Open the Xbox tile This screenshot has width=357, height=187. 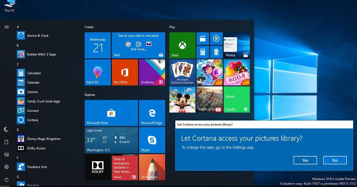point(182,45)
